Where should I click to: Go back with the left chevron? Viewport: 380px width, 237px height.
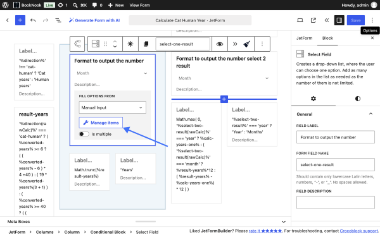[8, 20]
